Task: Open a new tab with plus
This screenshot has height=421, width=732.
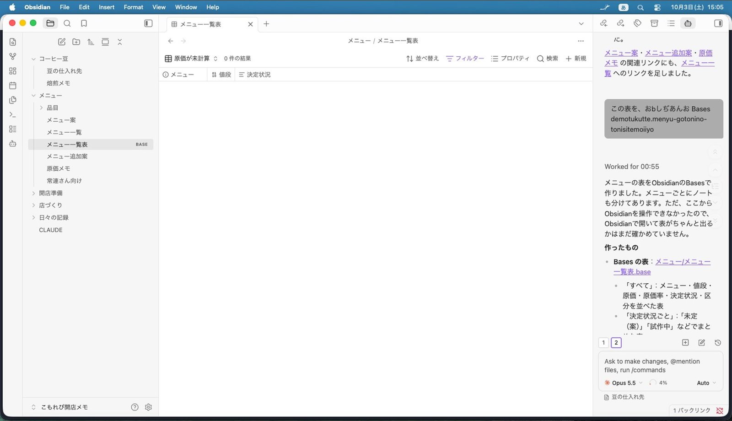Action: point(266,24)
